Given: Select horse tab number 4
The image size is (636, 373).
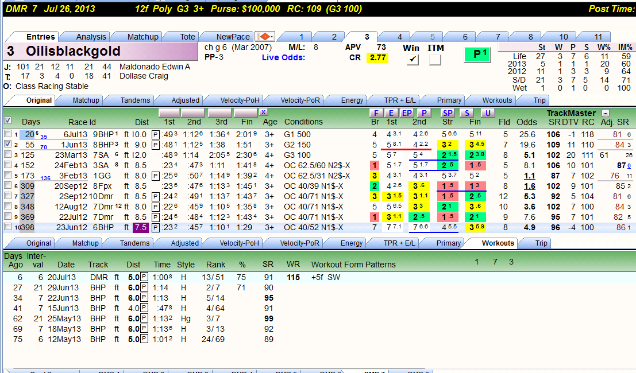Looking at the screenshot, I should tap(399, 37).
